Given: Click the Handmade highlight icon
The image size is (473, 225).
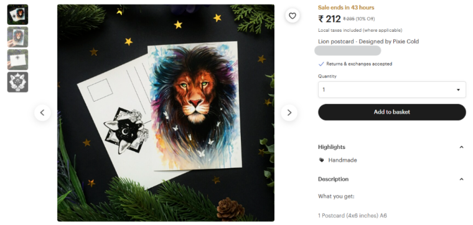Looking at the screenshot, I should (321, 160).
